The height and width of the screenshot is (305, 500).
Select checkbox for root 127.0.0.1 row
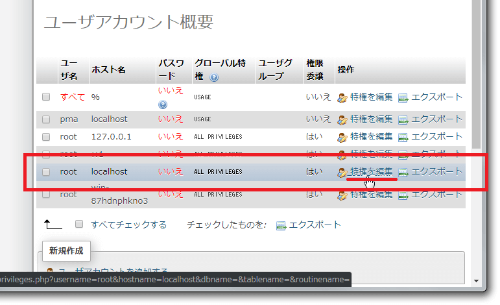[46, 137]
